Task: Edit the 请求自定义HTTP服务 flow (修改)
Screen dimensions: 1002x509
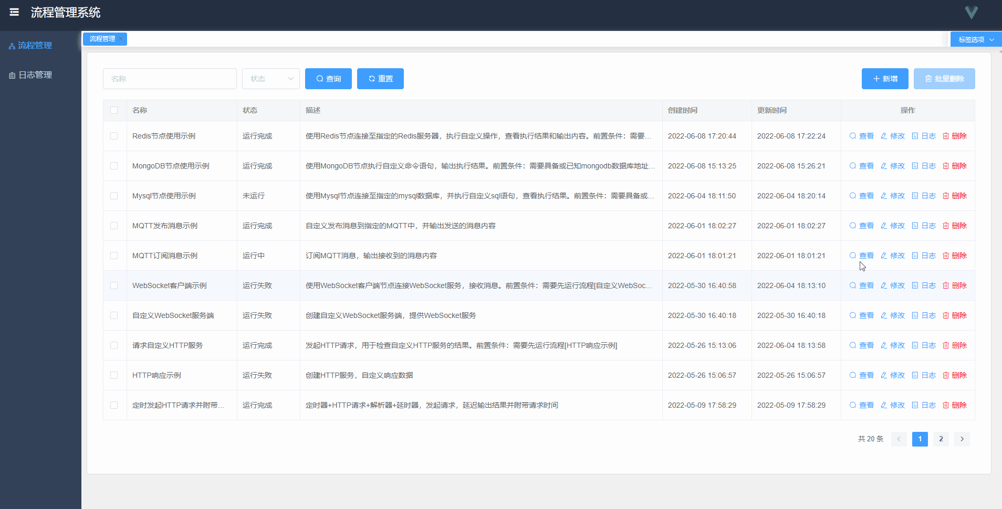Action: point(892,345)
